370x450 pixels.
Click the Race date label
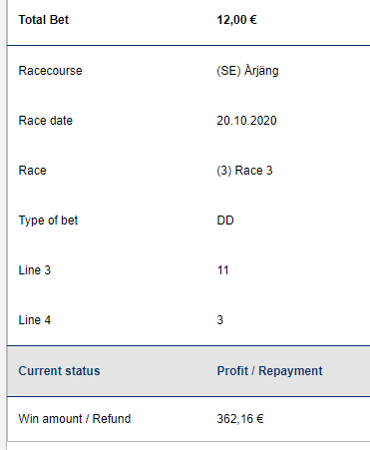46,121
